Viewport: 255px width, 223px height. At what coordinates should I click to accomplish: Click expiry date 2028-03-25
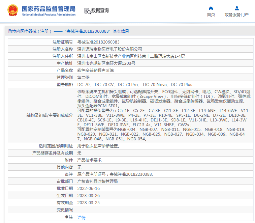pyautogui.click(x=89, y=203)
